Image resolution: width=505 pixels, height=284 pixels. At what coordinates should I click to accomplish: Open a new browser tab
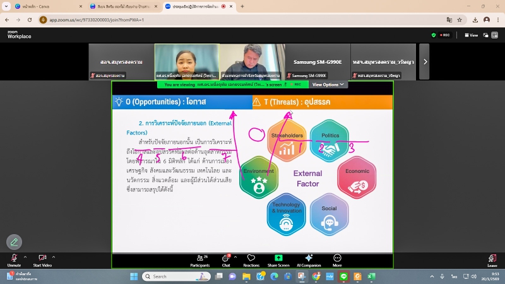click(x=242, y=6)
